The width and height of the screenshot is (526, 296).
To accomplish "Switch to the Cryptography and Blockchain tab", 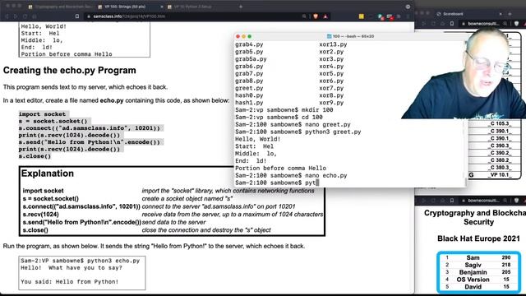I will point(60,7).
